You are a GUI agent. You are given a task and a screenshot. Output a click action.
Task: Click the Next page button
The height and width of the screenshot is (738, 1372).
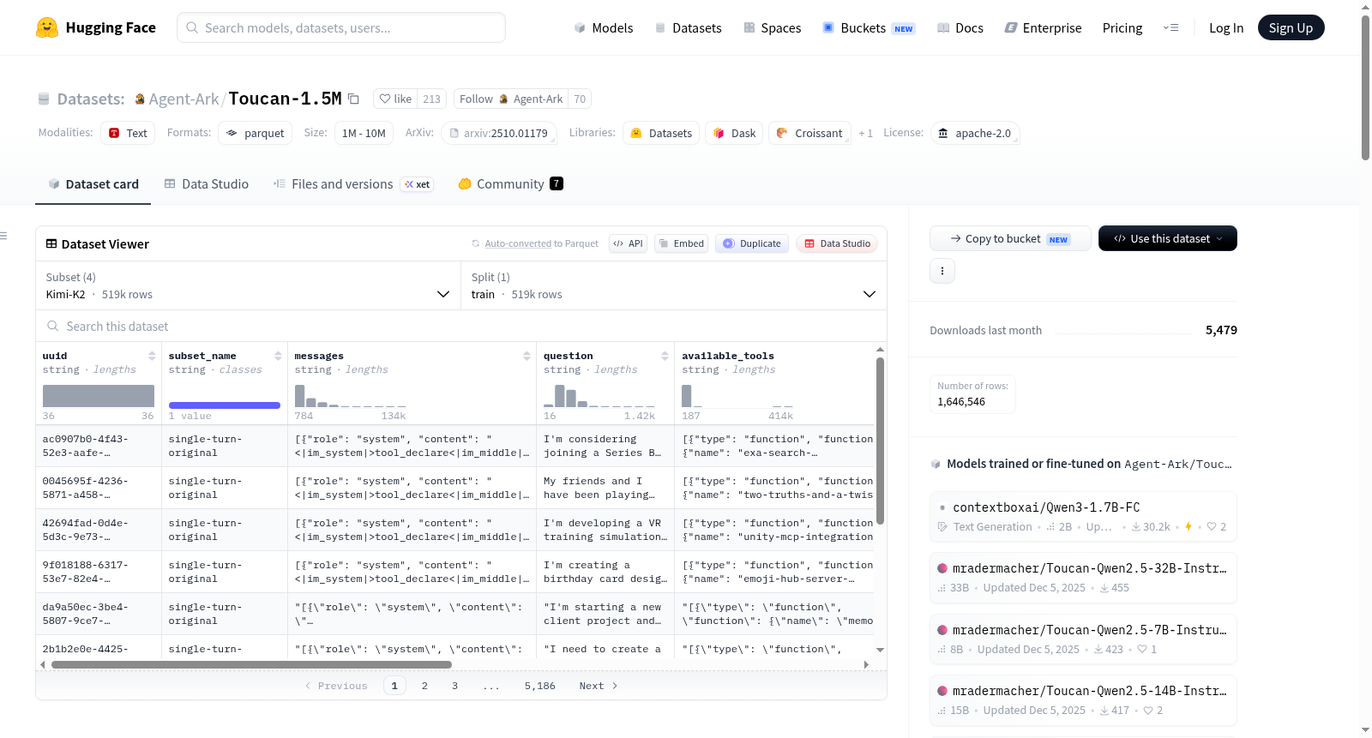tap(599, 686)
